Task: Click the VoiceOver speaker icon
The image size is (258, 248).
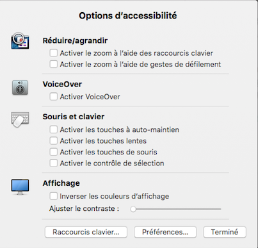Action: pos(20,88)
